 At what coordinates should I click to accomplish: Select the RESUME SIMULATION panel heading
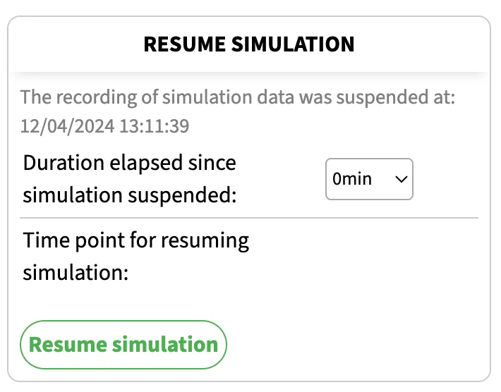tap(249, 44)
